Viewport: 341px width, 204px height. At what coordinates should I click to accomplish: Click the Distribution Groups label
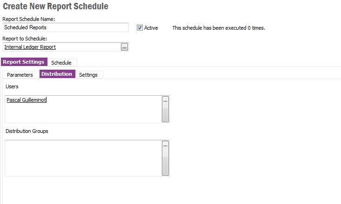pos(27,131)
